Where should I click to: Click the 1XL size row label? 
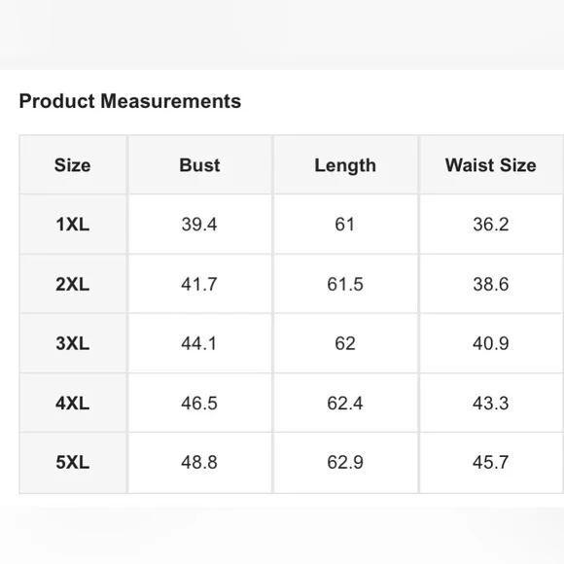pyautogui.click(x=73, y=225)
